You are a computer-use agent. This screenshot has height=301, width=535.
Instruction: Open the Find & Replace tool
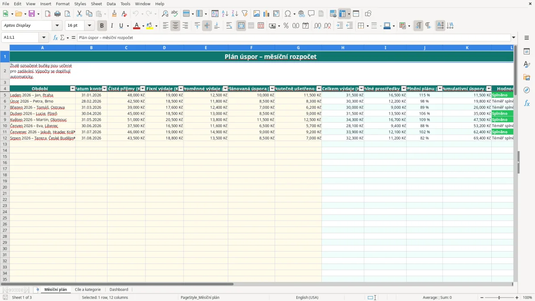click(x=165, y=14)
